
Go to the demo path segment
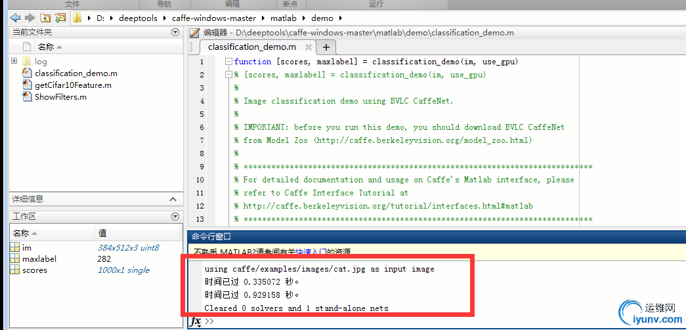point(322,18)
